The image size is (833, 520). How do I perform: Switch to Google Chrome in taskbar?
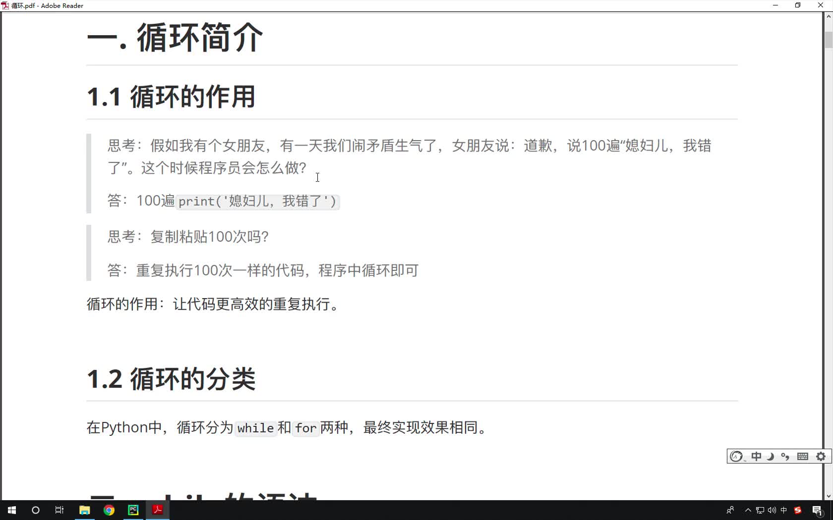click(109, 510)
